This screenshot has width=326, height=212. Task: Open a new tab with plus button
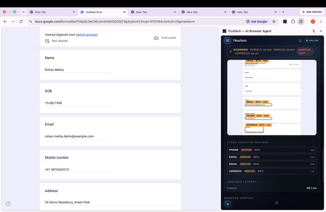coord(283,12)
